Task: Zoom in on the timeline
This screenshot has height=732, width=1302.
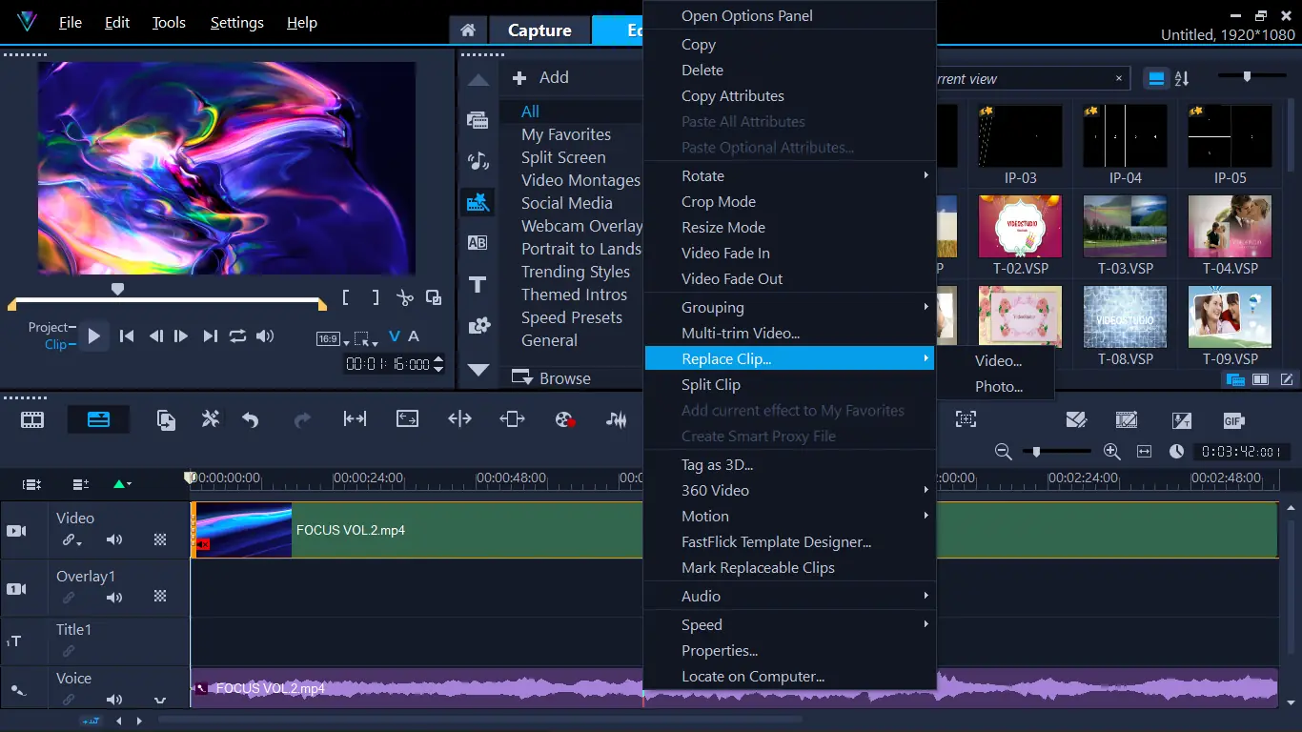Action: click(x=1111, y=451)
